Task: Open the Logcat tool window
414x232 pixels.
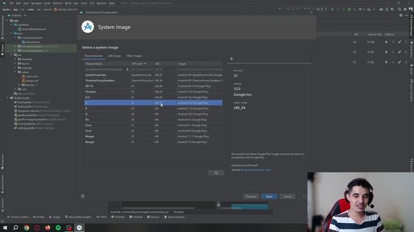Action: (x=54, y=217)
